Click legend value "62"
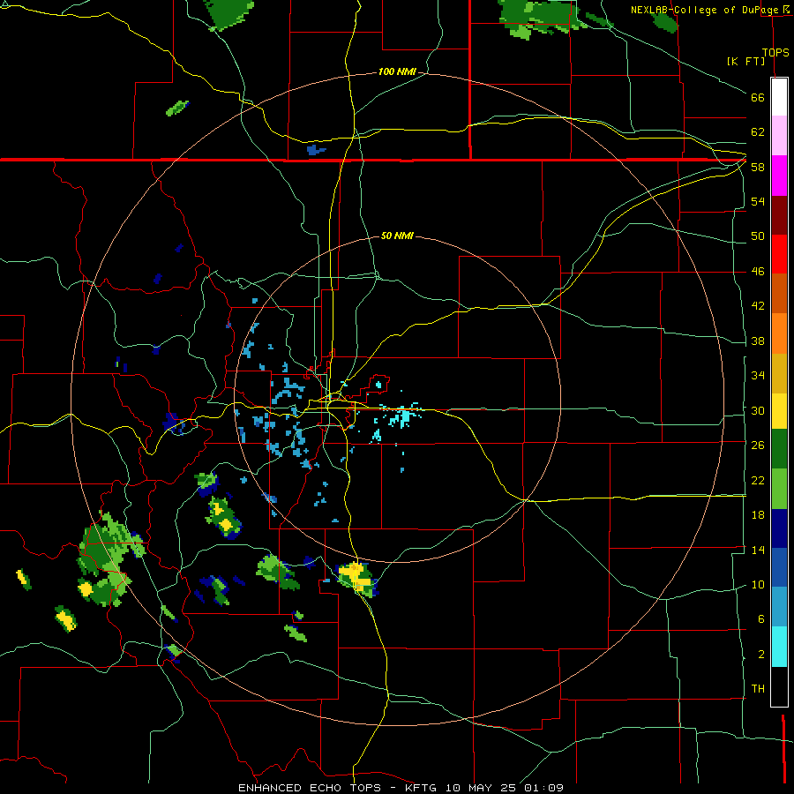 (x=758, y=132)
